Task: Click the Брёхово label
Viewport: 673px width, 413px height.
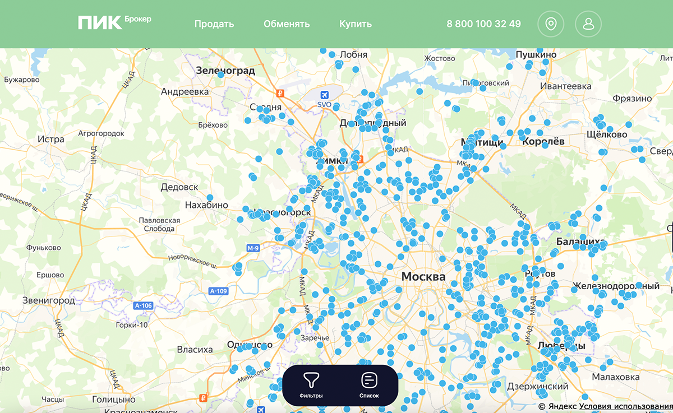Action: [213, 125]
